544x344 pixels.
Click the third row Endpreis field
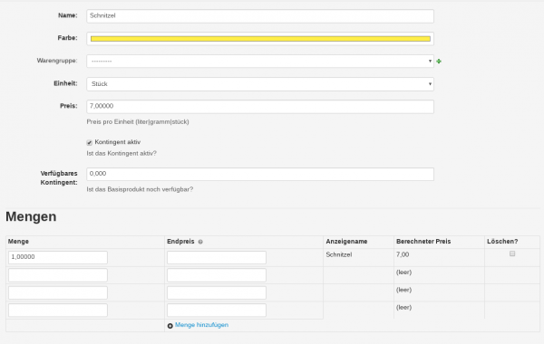tap(217, 292)
